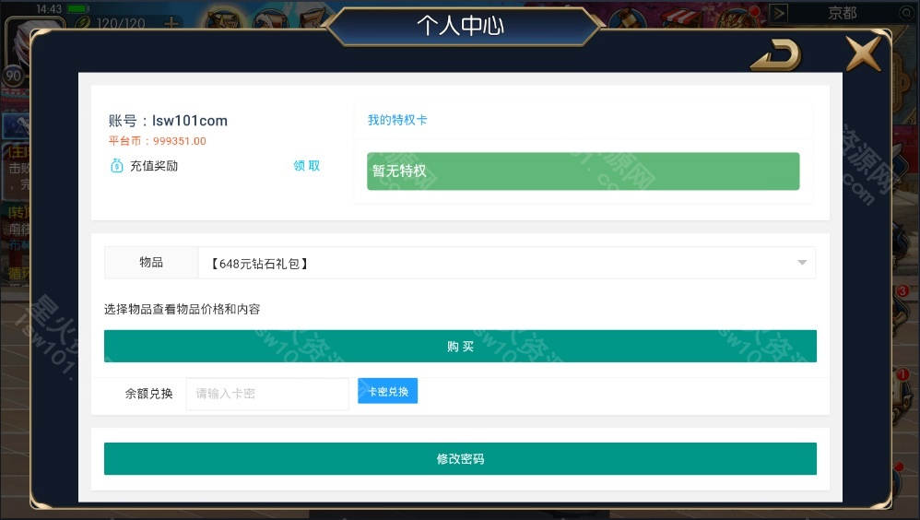Click the green 暂无特权 bar

click(x=584, y=171)
